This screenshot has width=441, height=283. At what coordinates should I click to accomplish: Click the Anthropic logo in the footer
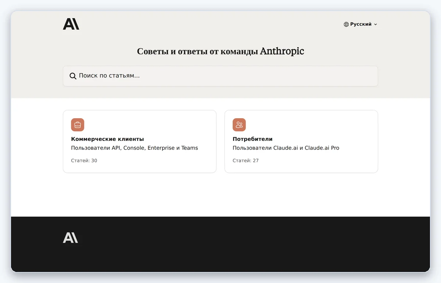coord(71,237)
